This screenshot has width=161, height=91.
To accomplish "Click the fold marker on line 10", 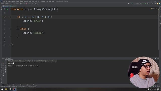I will [10, 45].
